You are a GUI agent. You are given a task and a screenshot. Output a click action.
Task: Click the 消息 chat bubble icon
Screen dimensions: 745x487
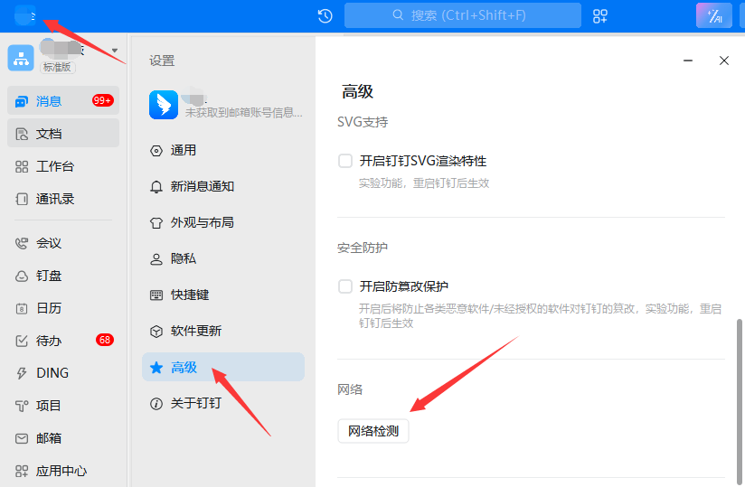(22, 101)
